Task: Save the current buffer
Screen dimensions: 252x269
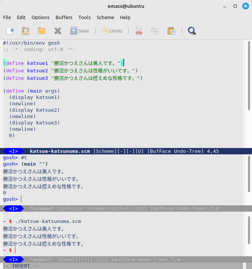Action: point(79,31)
